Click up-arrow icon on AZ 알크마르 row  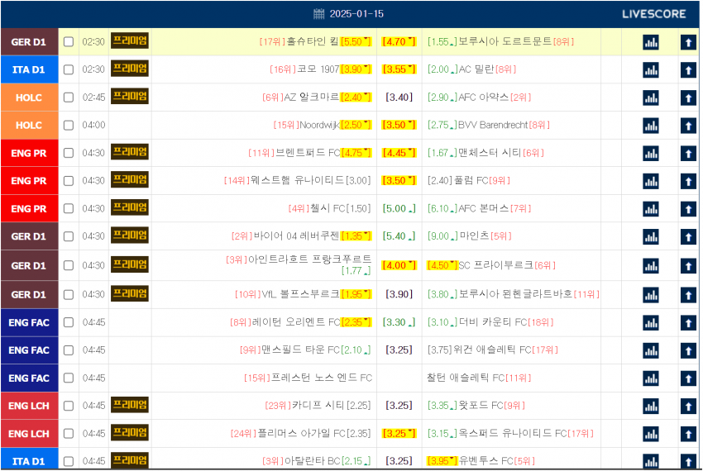pos(688,98)
